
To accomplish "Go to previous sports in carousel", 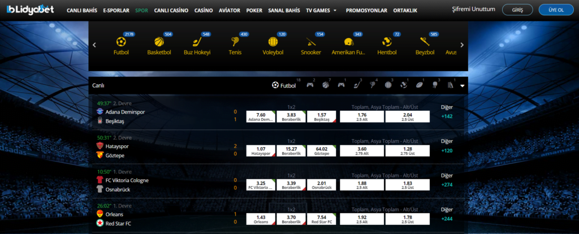I will coord(94,45).
